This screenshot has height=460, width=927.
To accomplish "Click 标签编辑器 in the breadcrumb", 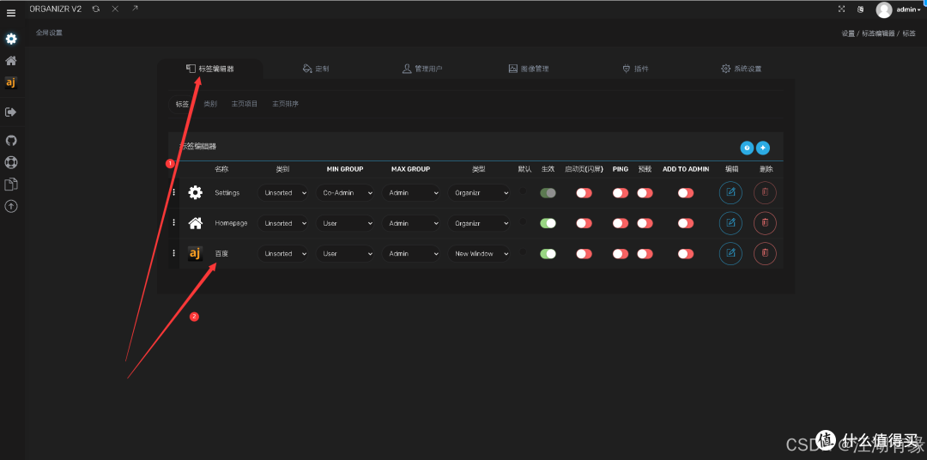I will (878, 33).
